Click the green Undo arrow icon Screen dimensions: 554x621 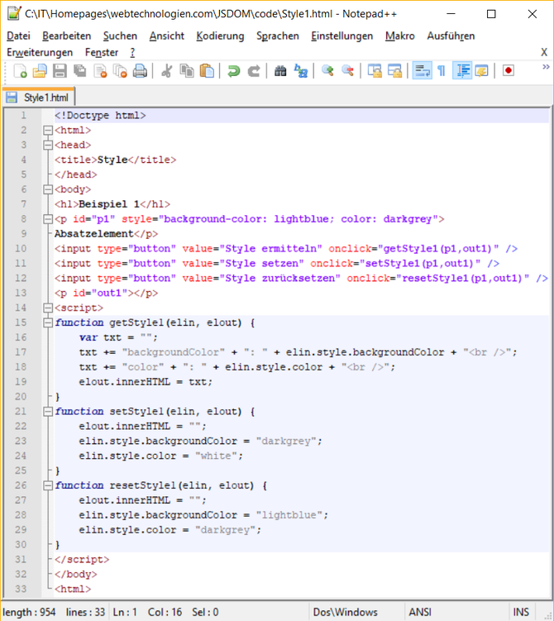pyautogui.click(x=234, y=71)
